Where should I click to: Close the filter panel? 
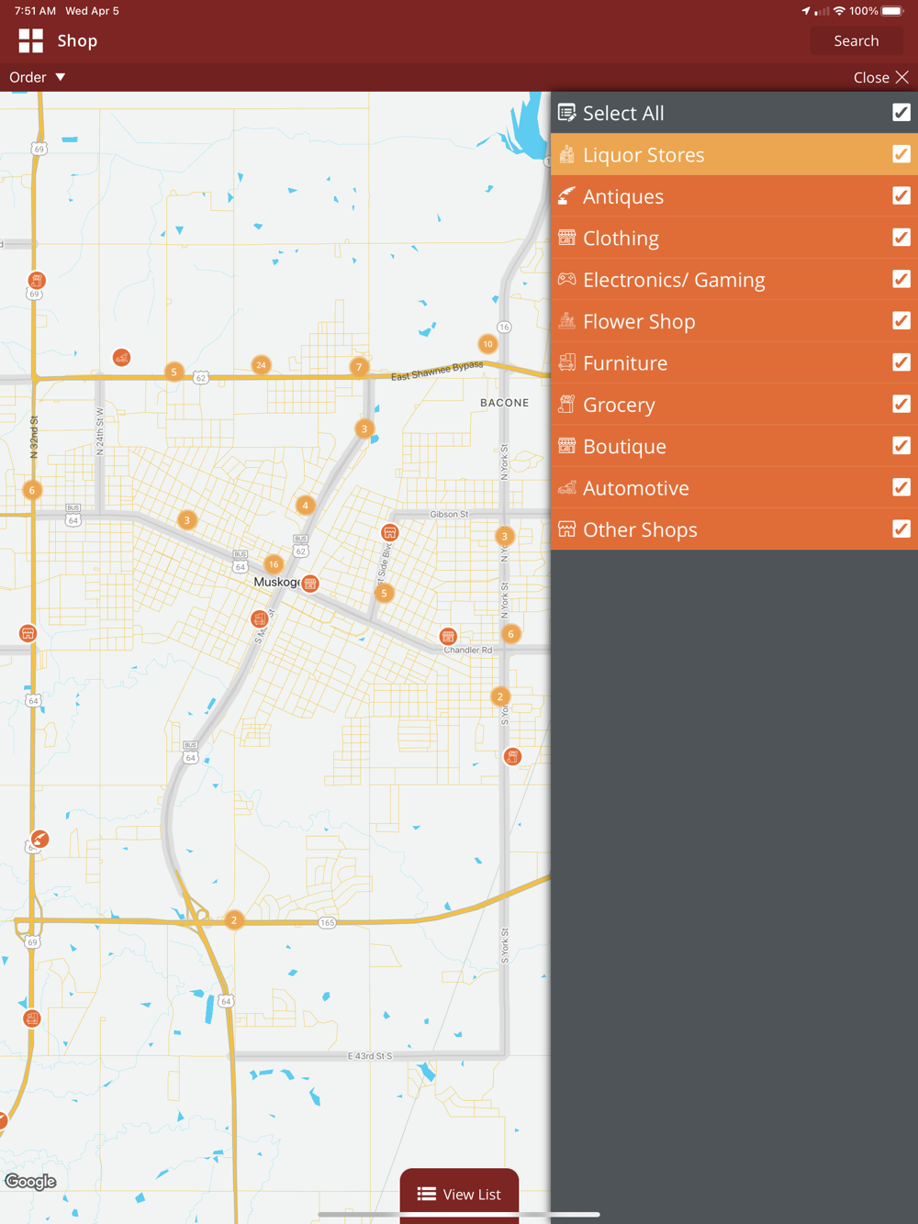pyautogui.click(x=881, y=77)
